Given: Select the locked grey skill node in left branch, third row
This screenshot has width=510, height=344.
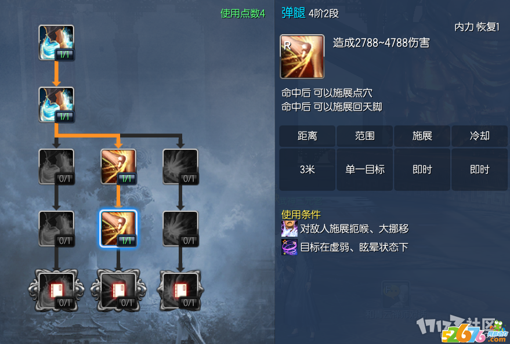Looking at the screenshot, I should [56, 167].
